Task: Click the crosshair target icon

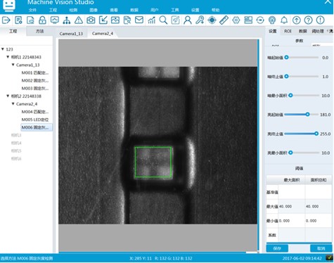Action: [x=212, y=20]
